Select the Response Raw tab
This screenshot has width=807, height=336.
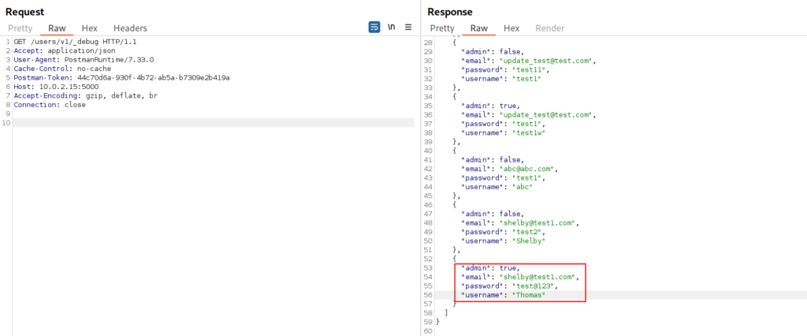[x=478, y=28]
